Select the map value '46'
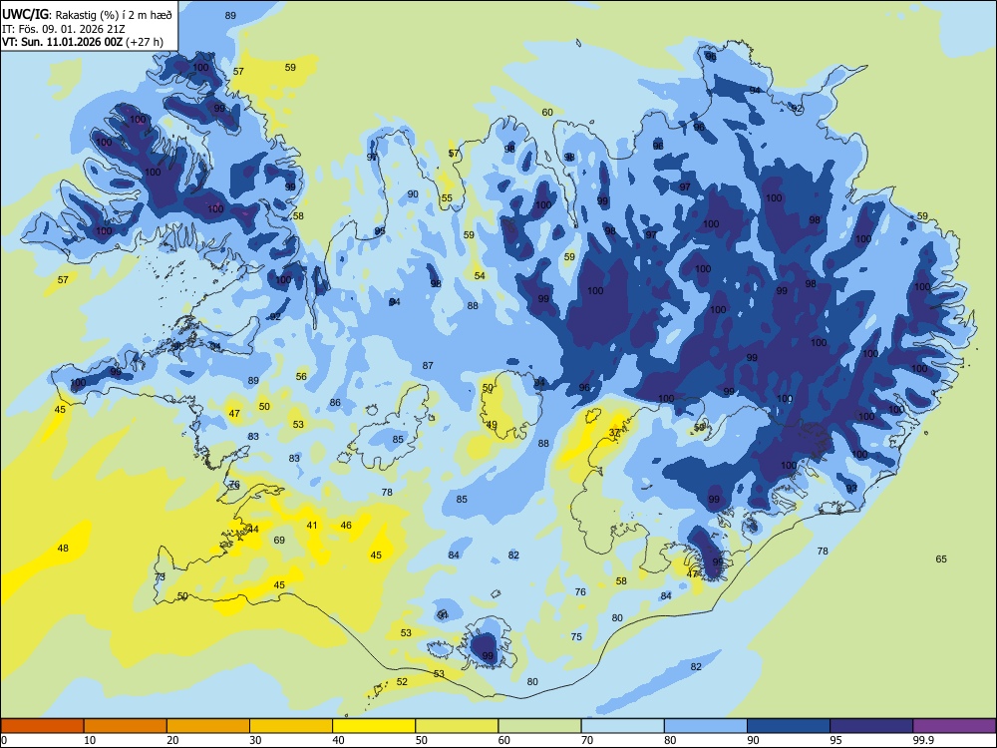The width and height of the screenshot is (997, 748). click(346, 526)
